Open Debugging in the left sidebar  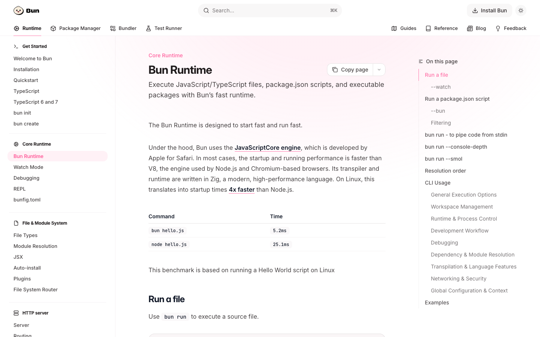tap(26, 178)
